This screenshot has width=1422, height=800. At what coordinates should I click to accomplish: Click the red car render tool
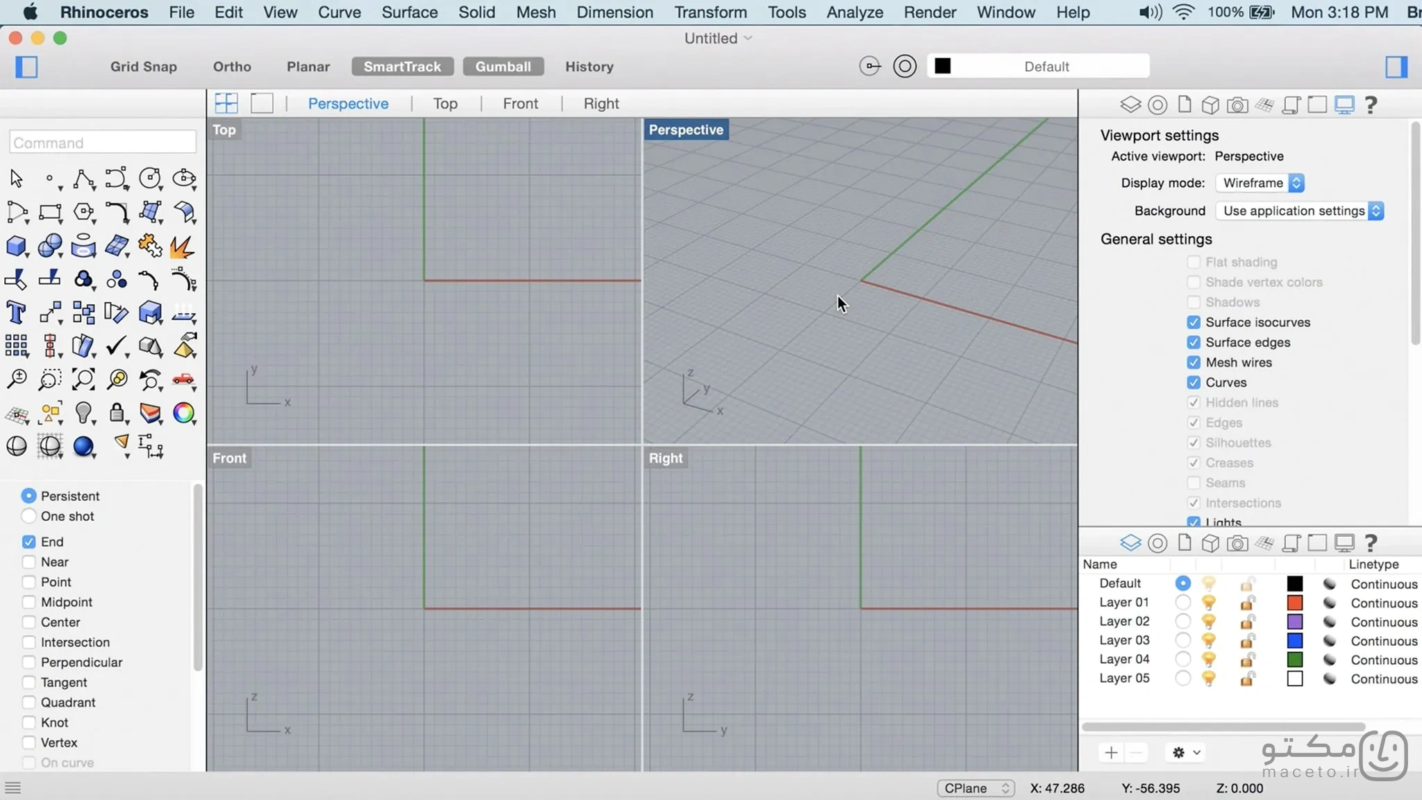click(183, 379)
